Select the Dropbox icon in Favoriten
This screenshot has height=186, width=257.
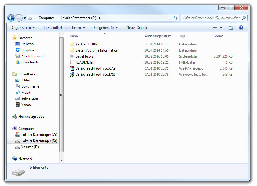point(18,50)
